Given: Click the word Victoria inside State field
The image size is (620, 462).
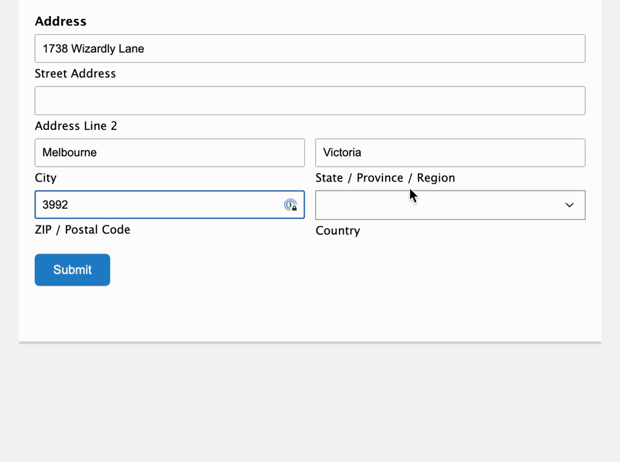Looking at the screenshot, I should pyautogui.click(x=342, y=152).
